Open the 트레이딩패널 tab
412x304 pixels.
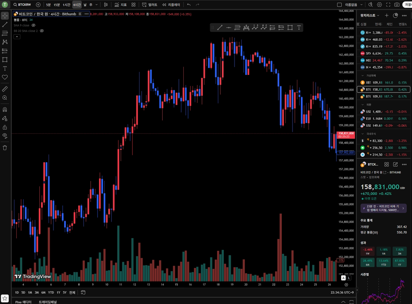pos(48,302)
